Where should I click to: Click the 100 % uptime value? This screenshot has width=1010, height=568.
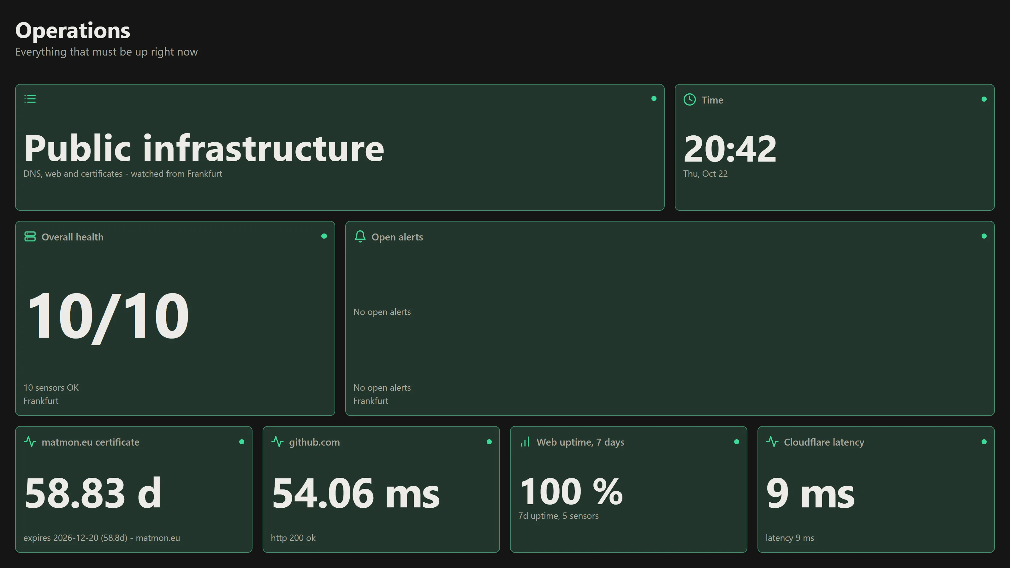click(571, 492)
